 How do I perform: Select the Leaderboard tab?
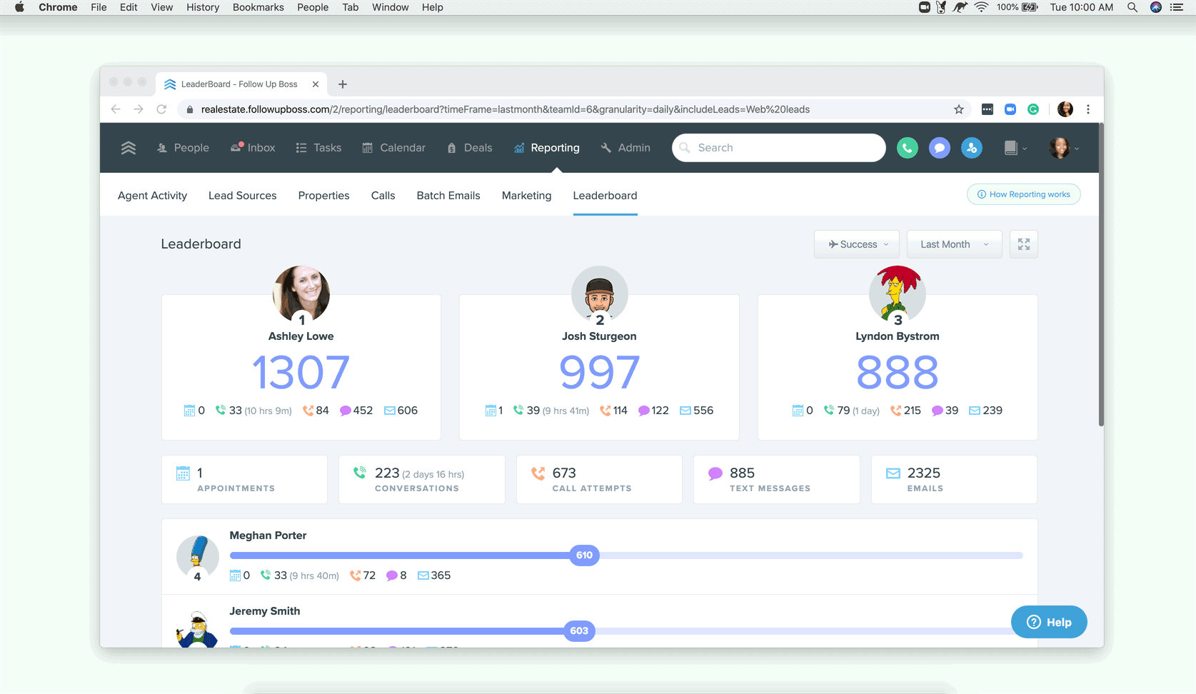[x=605, y=196]
